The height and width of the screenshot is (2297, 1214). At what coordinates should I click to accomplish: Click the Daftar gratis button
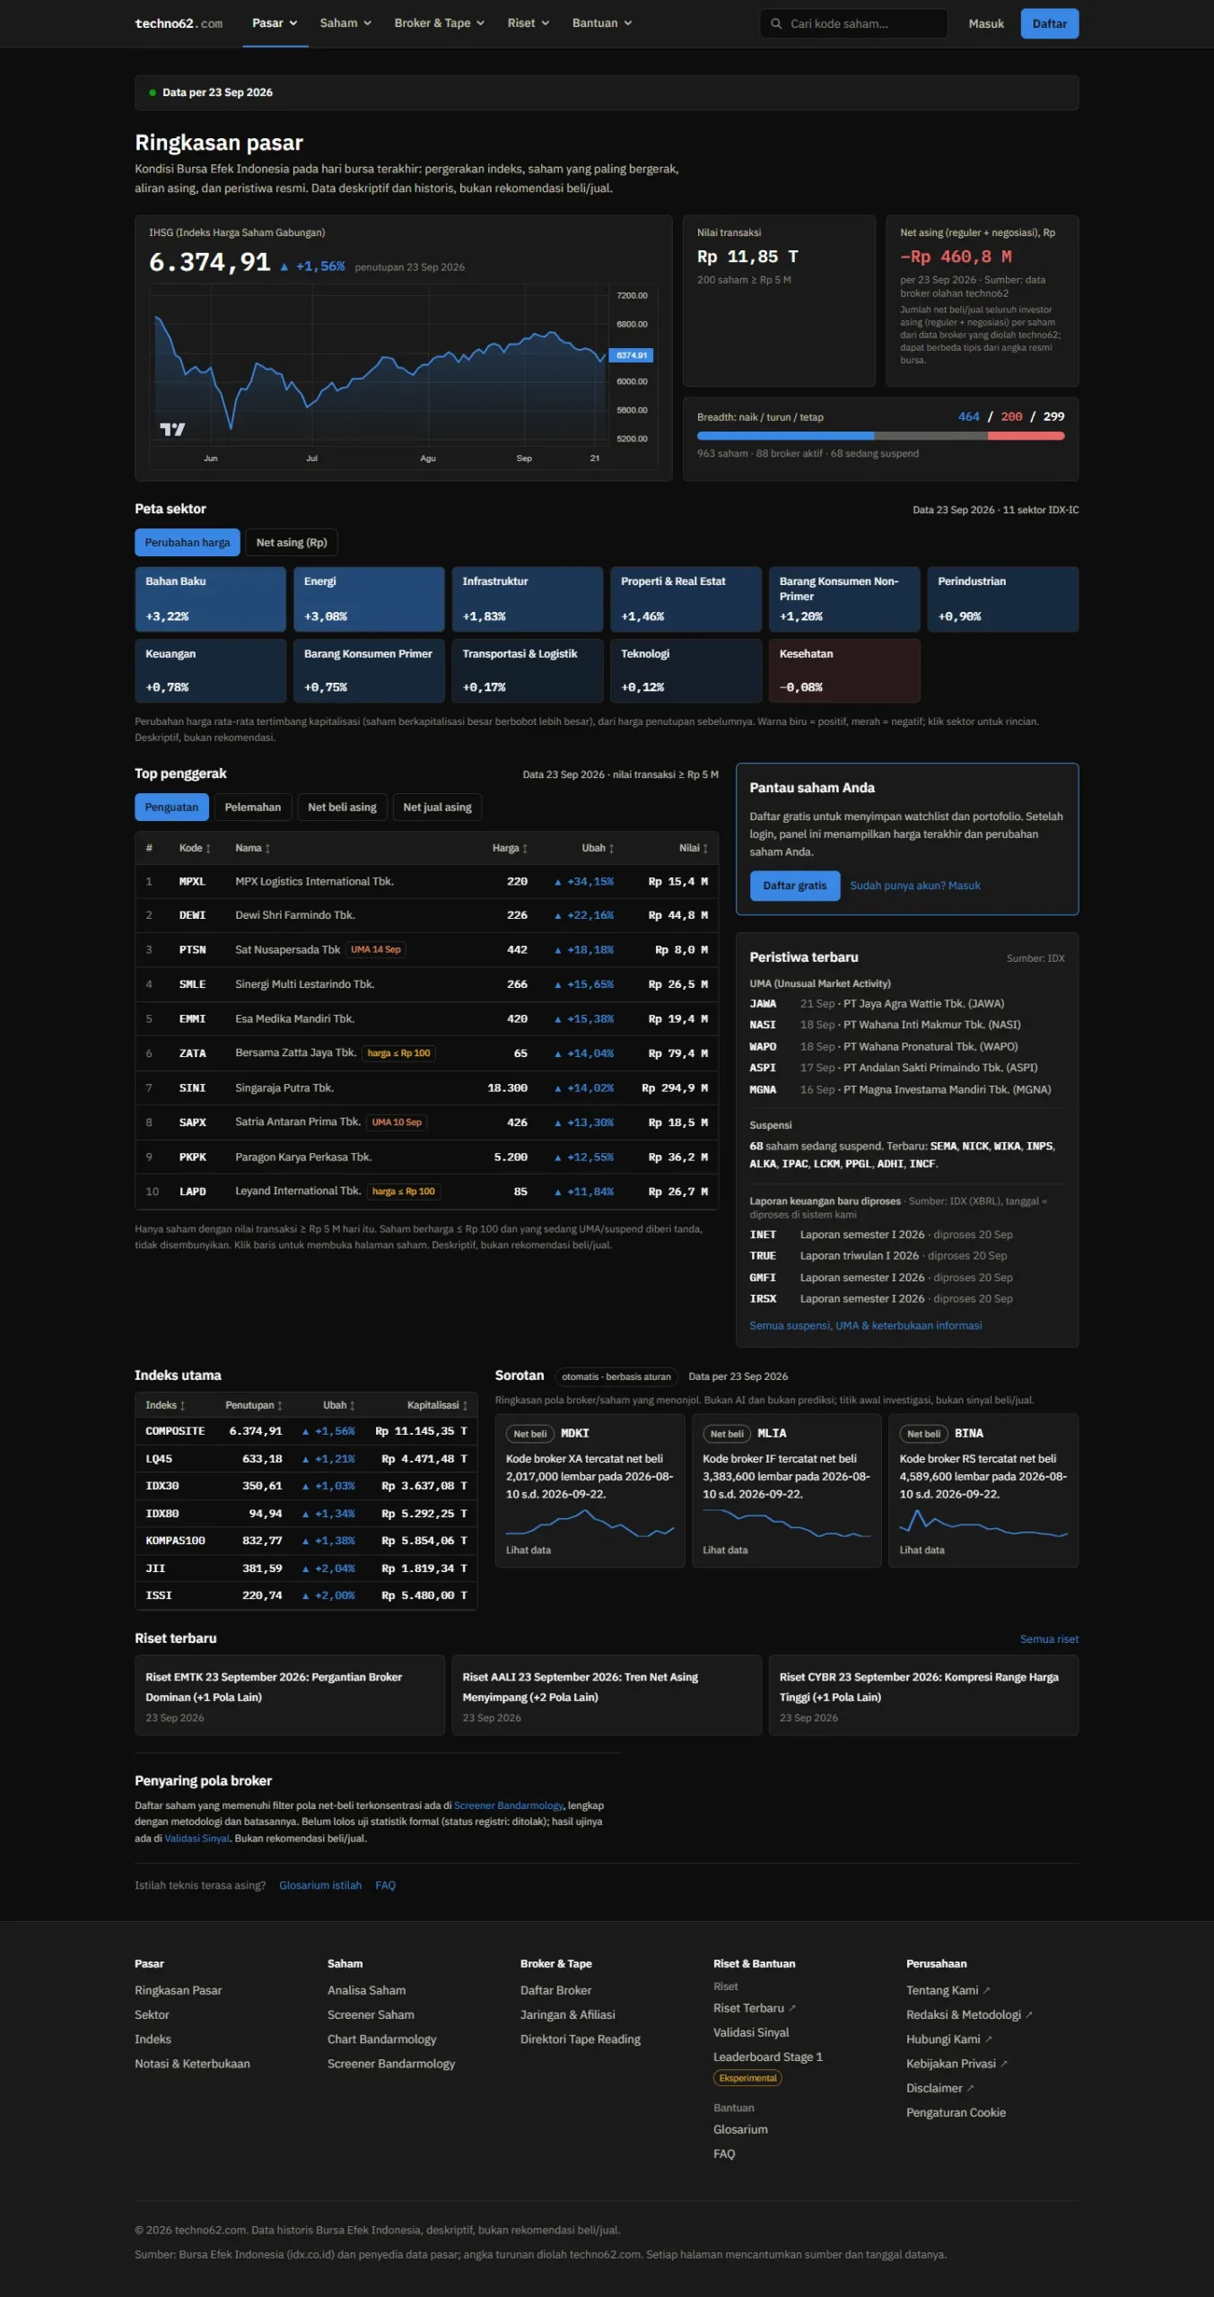pyautogui.click(x=795, y=885)
